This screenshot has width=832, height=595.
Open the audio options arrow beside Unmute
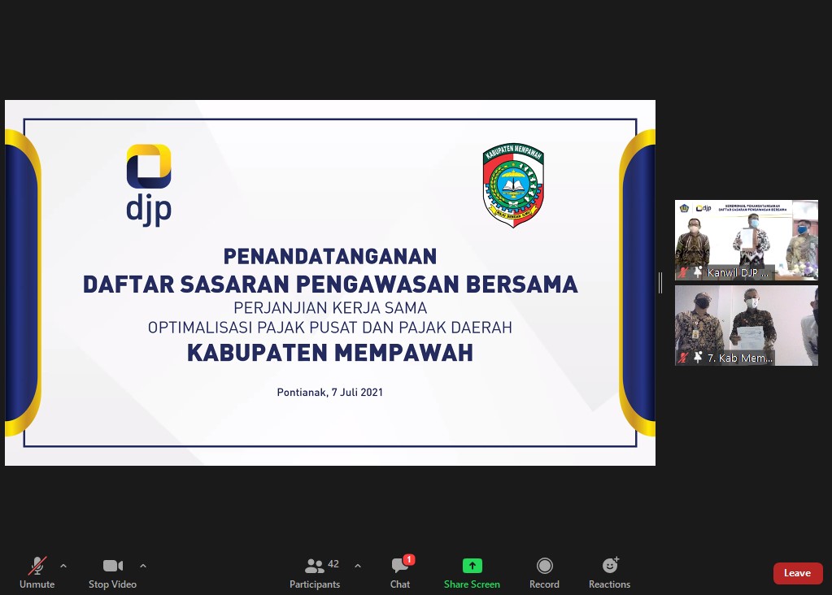pyautogui.click(x=63, y=566)
